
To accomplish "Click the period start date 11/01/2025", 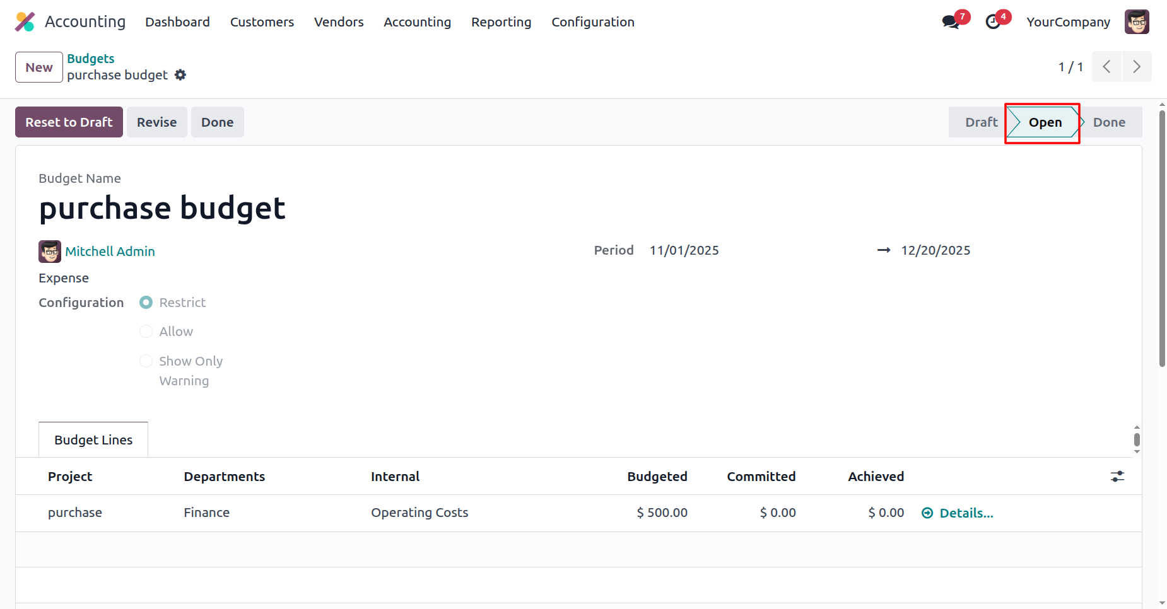I will pos(684,250).
